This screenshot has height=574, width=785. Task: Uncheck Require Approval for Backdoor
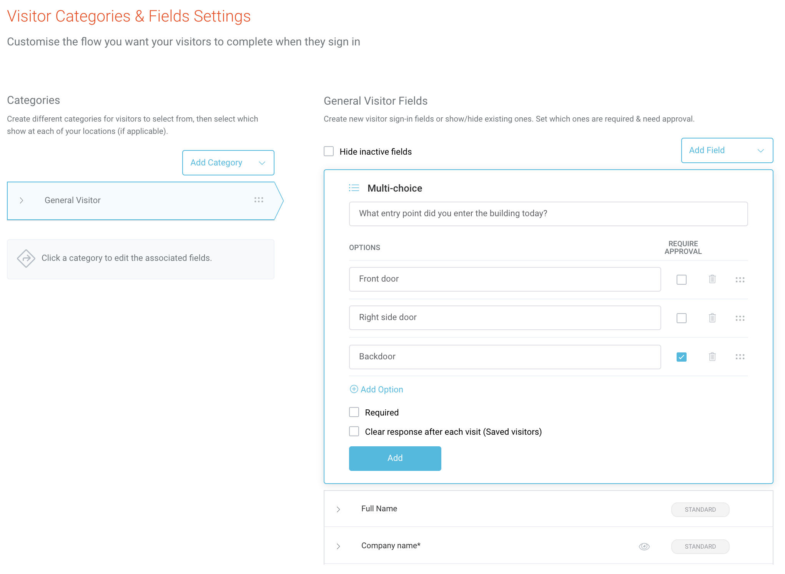pos(682,357)
